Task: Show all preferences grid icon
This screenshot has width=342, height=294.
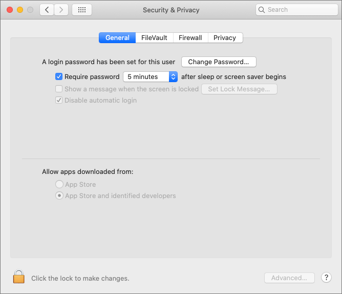Action: click(82, 10)
